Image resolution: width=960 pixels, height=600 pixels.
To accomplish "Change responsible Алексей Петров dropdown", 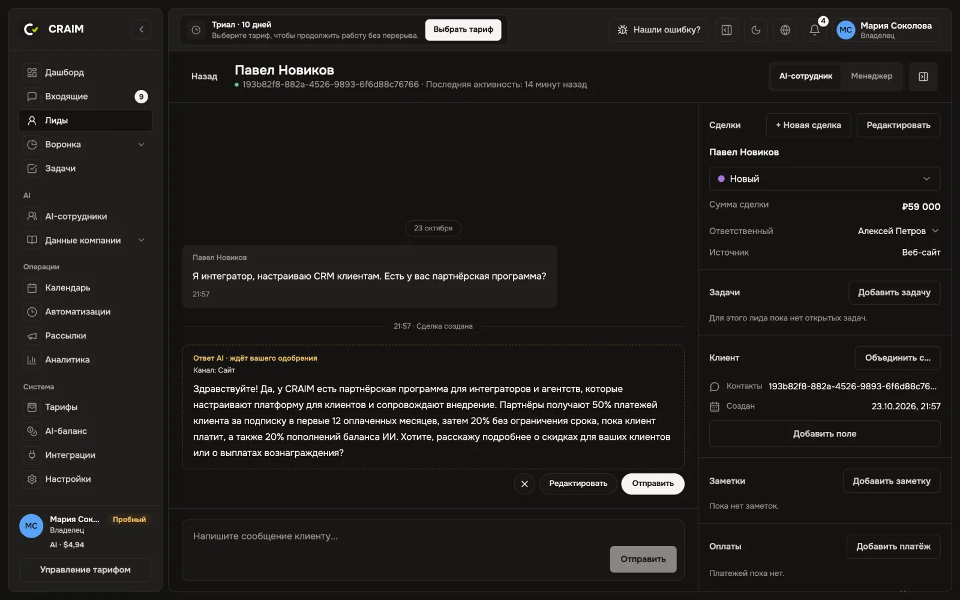I will [x=898, y=231].
